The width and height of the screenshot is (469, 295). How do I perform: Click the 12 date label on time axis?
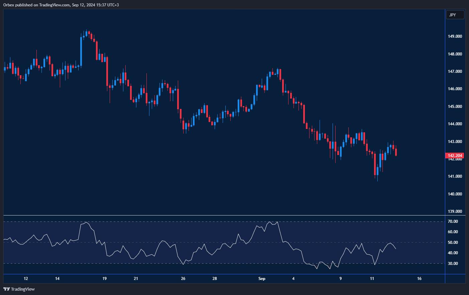pos(26,279)
